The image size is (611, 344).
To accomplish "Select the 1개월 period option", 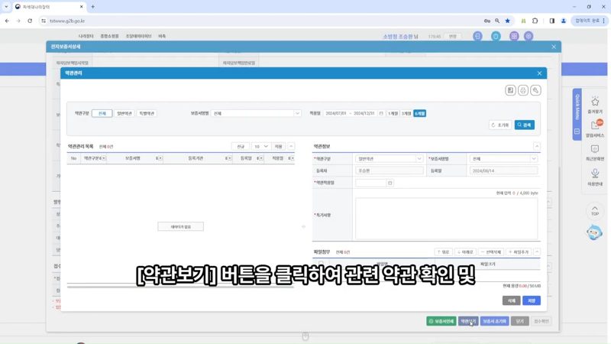I will (393, 113).
